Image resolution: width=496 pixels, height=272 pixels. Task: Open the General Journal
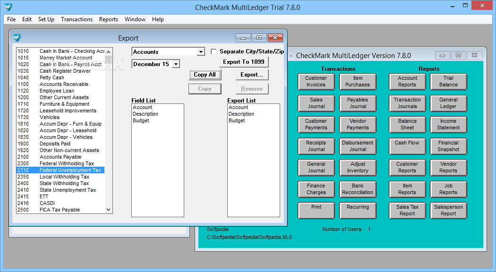(316, 167)
